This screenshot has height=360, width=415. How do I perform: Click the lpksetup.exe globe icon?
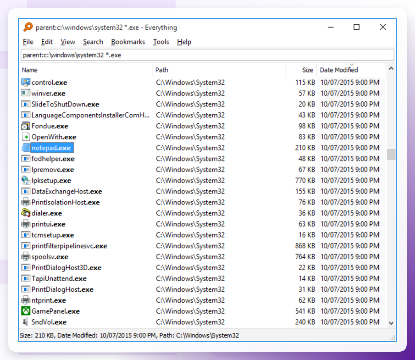(26, 180)
